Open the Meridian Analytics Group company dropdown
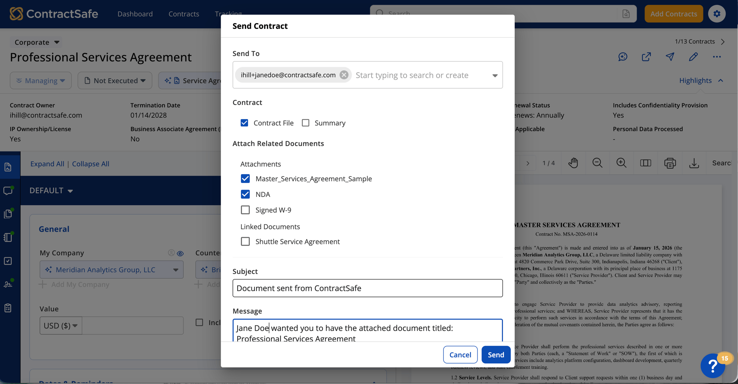Image resolution: width=738 pixels, height=384 pixels. (x=111, y=270)
